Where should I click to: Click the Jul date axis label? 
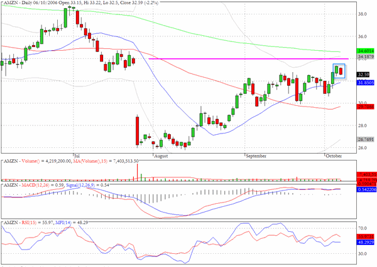77,155
